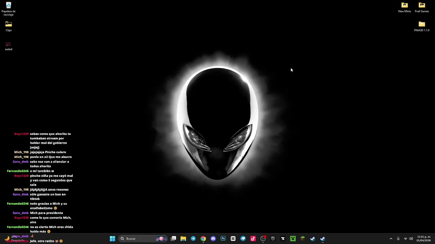Click the message "ponle en x2 Que me aburre"

[51, 157]
